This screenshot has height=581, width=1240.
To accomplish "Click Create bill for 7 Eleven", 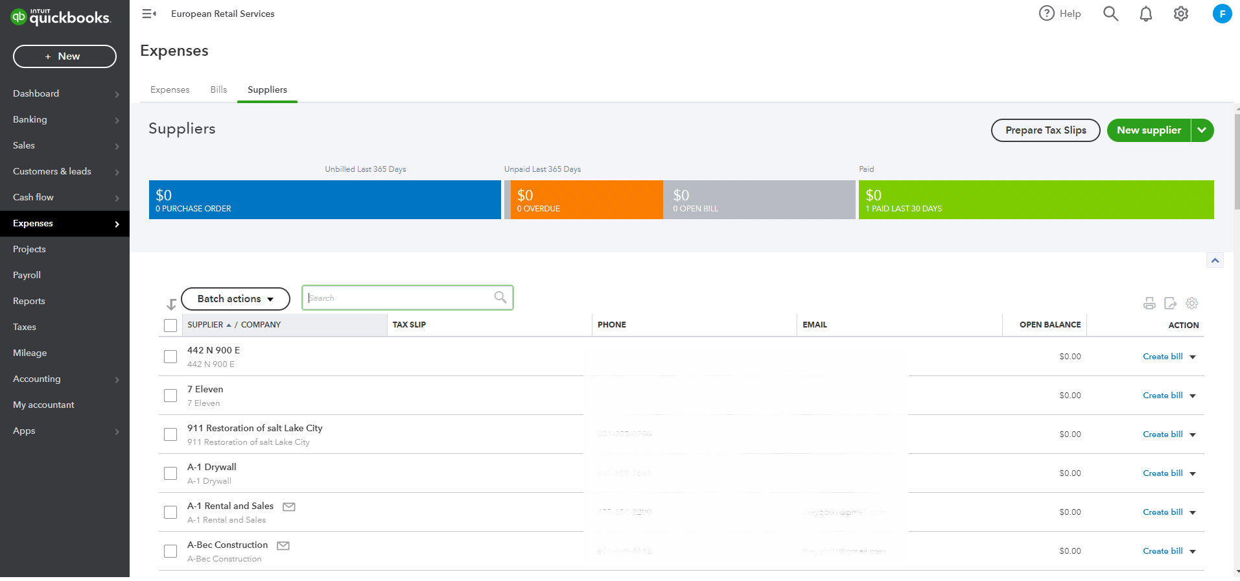I will pyautogui.click(x=1162, y=396).
